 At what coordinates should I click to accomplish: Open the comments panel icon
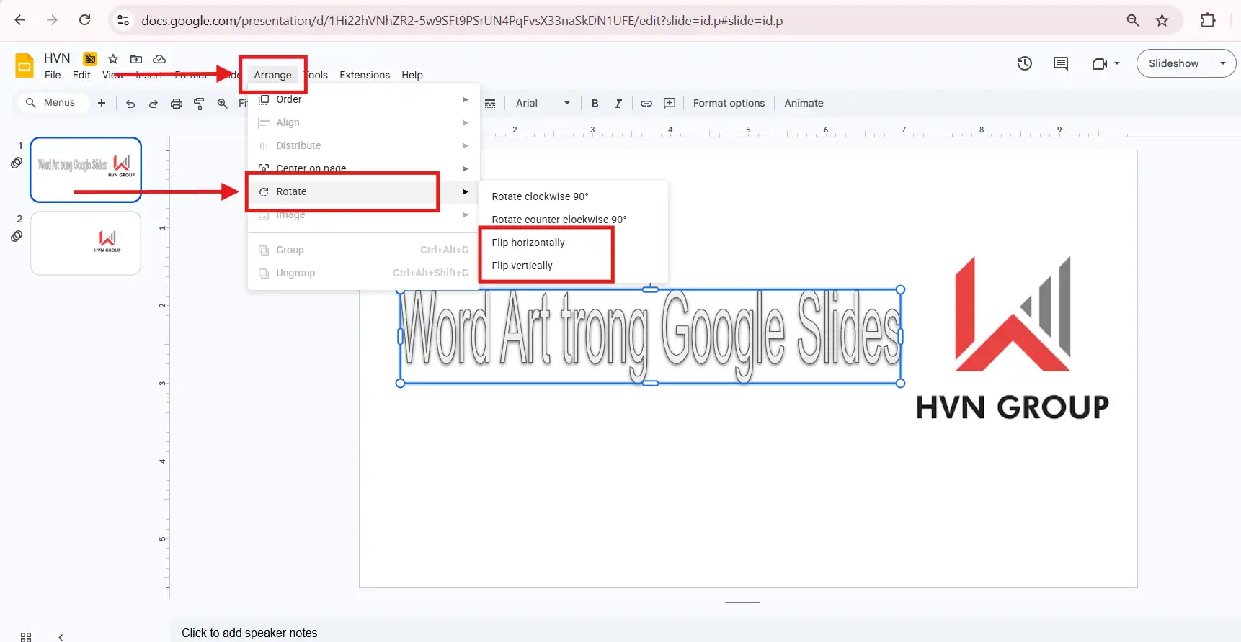pyautogui.click(x=1061, y=63)
